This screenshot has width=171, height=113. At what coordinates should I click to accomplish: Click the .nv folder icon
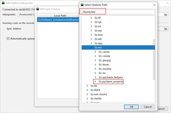pos(100,73)
